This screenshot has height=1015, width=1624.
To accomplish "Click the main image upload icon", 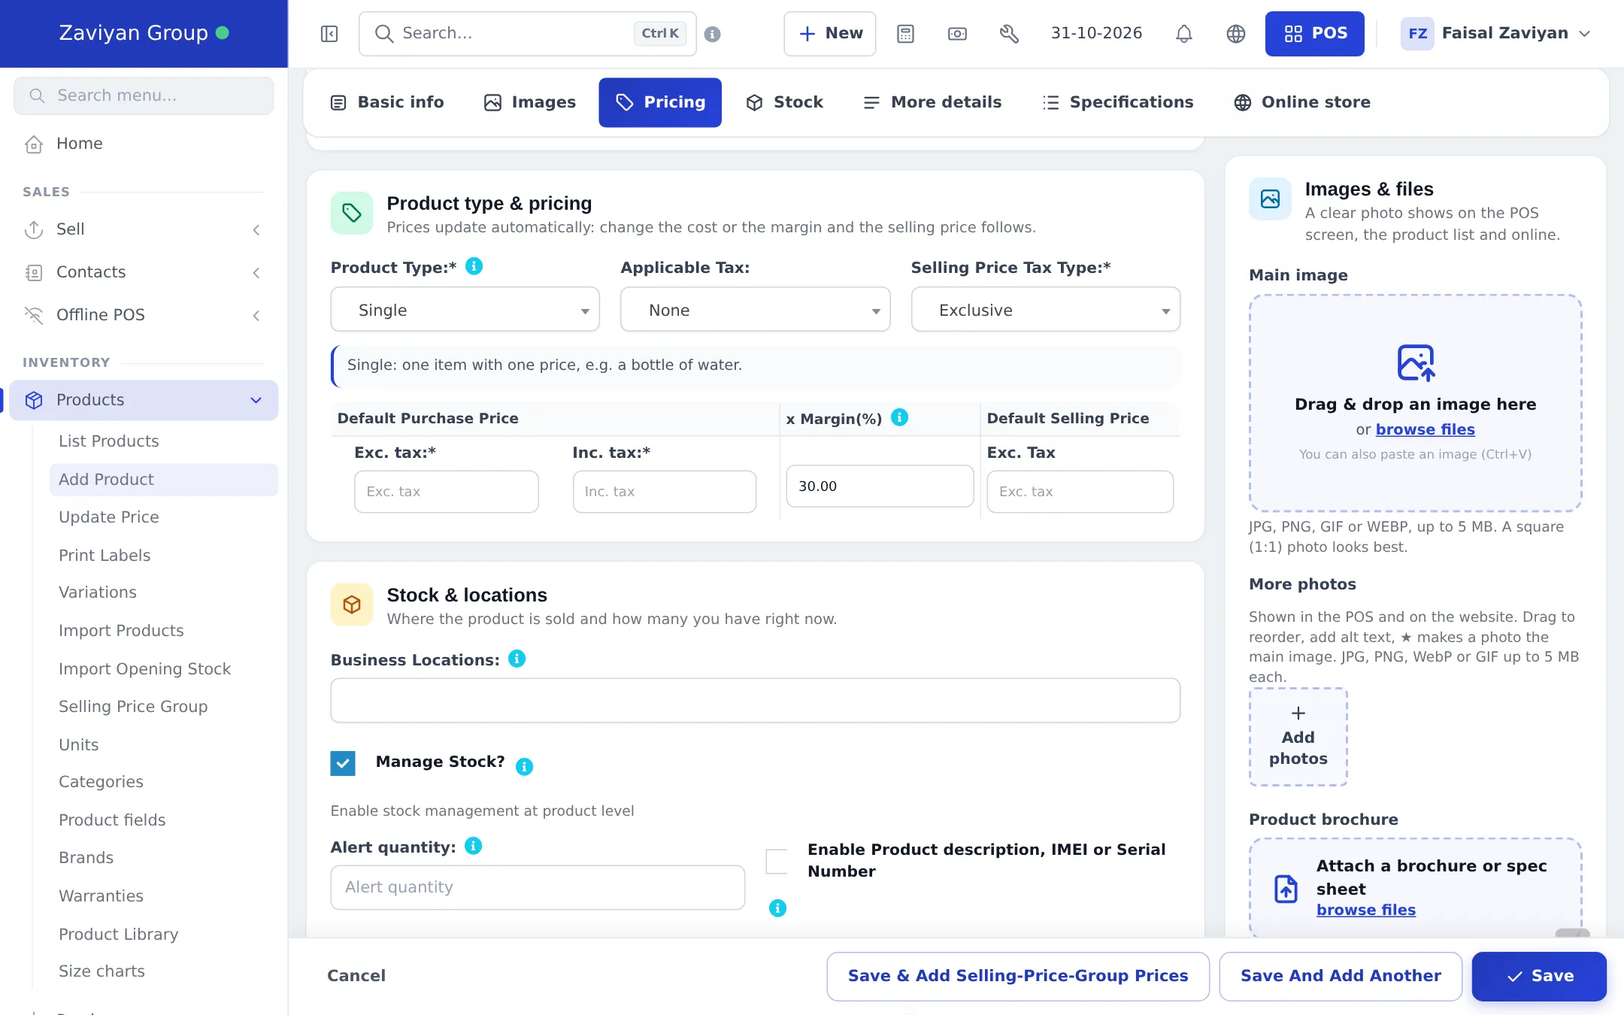I will tap(1416, 363).
